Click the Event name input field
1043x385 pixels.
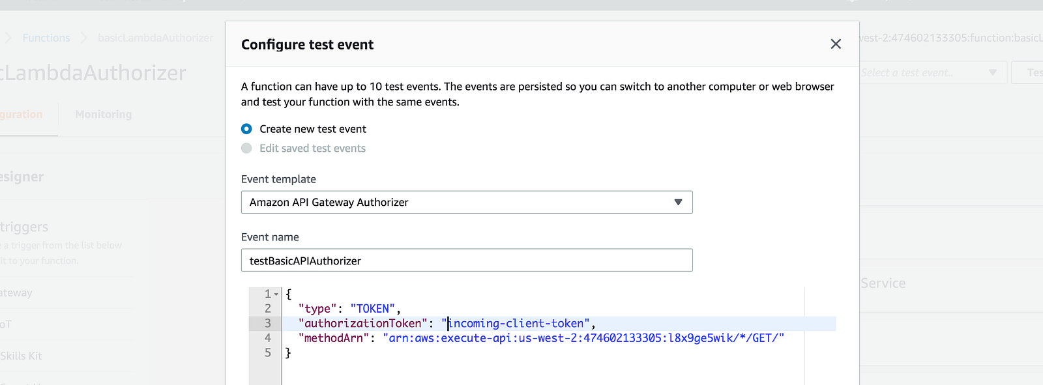[x=467, y=261]
